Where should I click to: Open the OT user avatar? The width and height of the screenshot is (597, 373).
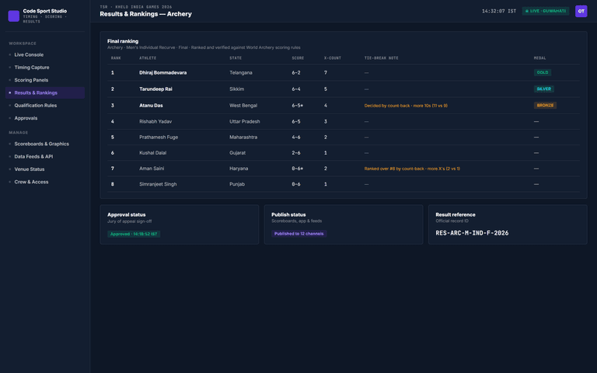[581, 11]
